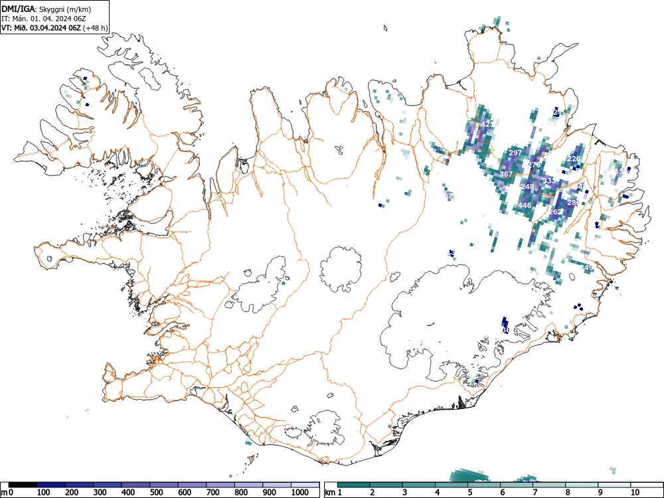Click the swatch between 400 and 500 m
Viewport: 664px width, 498px height.
(136, 485)
